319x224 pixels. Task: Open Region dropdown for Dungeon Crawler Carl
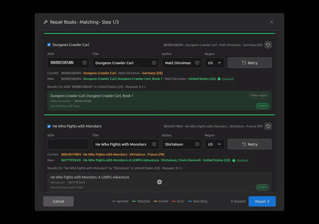(215, 63)
